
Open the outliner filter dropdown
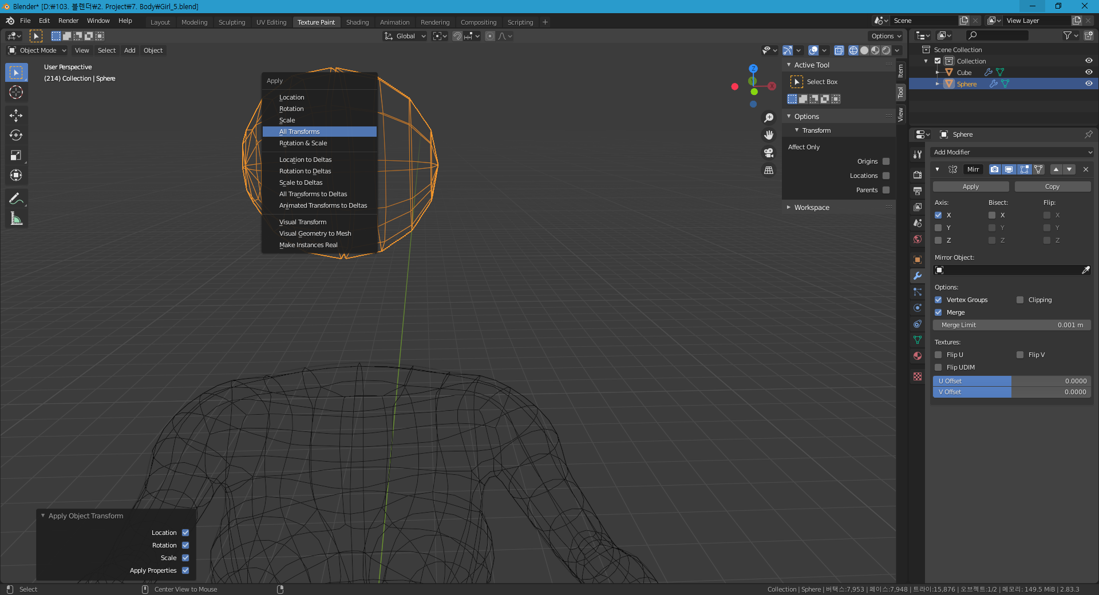(1070, 35)
